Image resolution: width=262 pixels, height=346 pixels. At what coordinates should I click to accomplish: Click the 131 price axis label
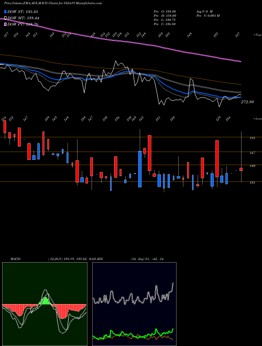[x=252, y=182]
